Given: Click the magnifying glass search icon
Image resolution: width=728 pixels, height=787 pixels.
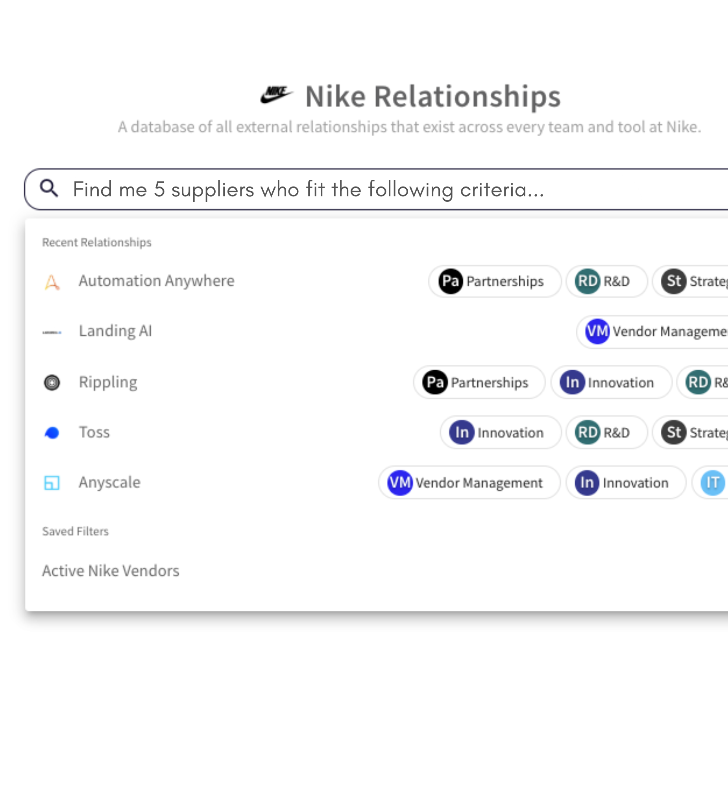Looking at the screenshot, I should (x=49, y=188).
